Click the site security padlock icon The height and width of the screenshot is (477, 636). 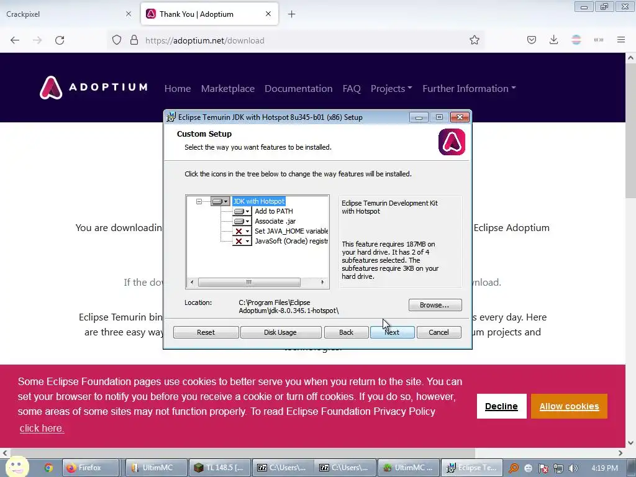pos(134,40)
